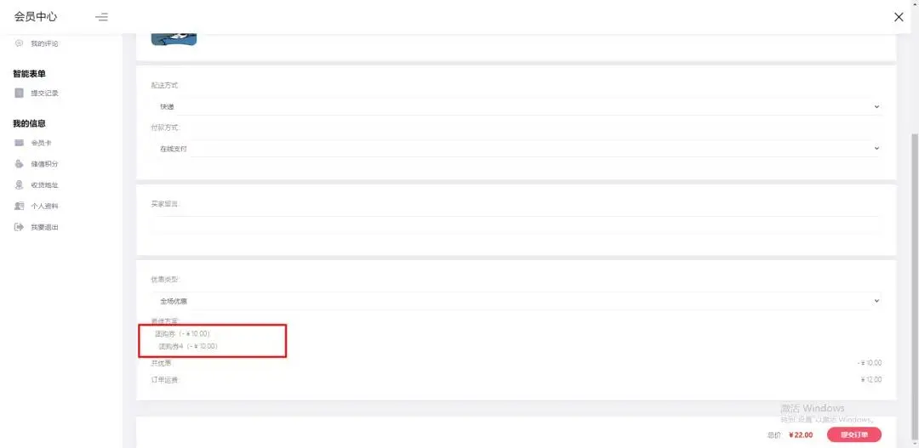919x448 pixels.
Task: Expand the 付款方式 payment method dropdown
Action: coord(516,149)
